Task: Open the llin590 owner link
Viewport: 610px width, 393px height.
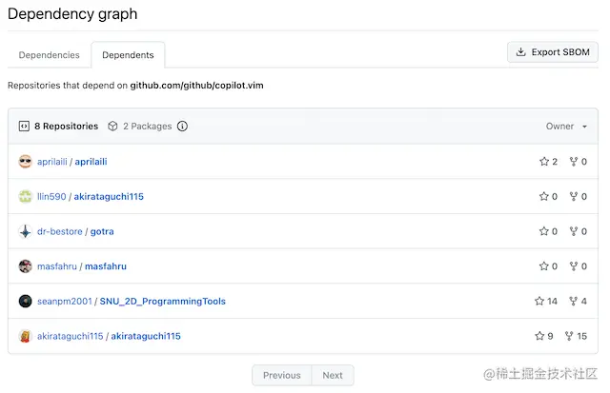Action: [x=51, y=196]
